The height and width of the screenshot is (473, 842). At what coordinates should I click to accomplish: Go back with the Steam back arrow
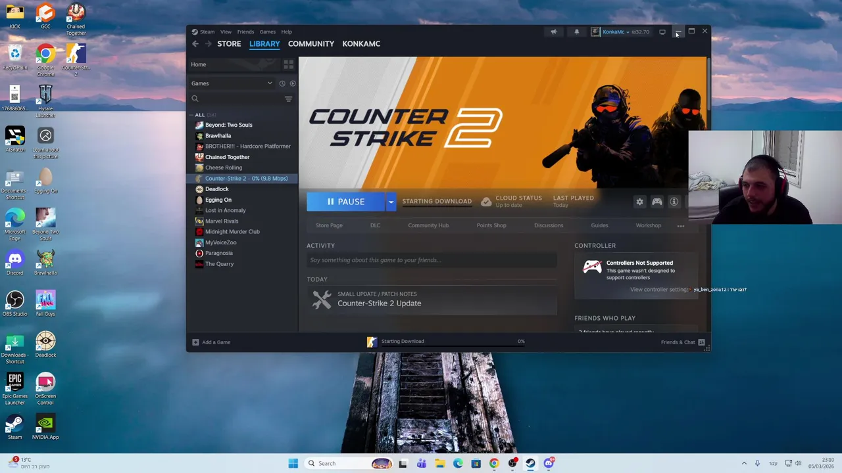pos(195,43)
